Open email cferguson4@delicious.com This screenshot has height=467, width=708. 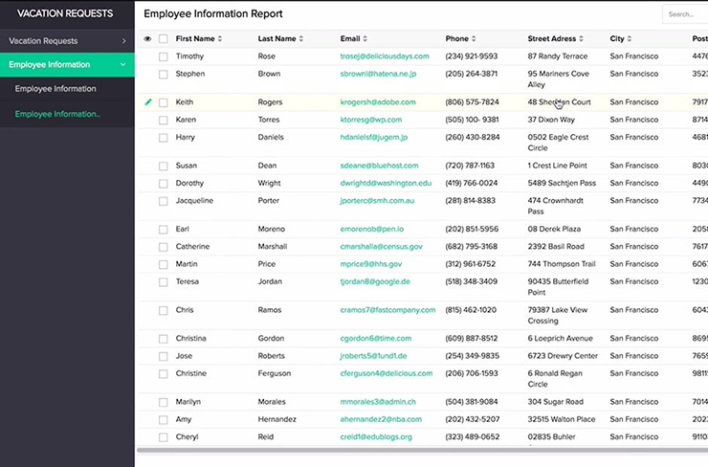click(x=387, y=374)
